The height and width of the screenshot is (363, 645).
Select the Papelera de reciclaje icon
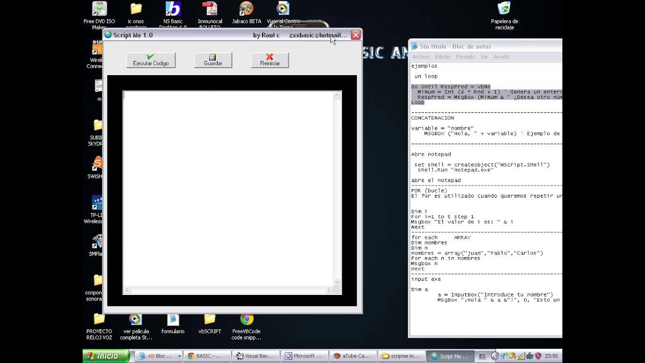pos(504,15)
